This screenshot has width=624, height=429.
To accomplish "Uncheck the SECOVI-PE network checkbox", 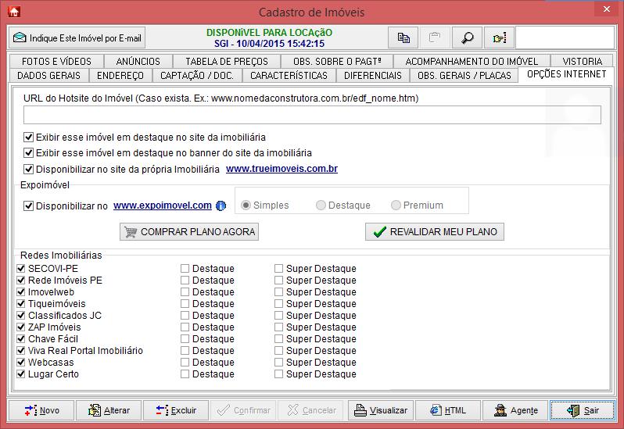I will point(21,269).
